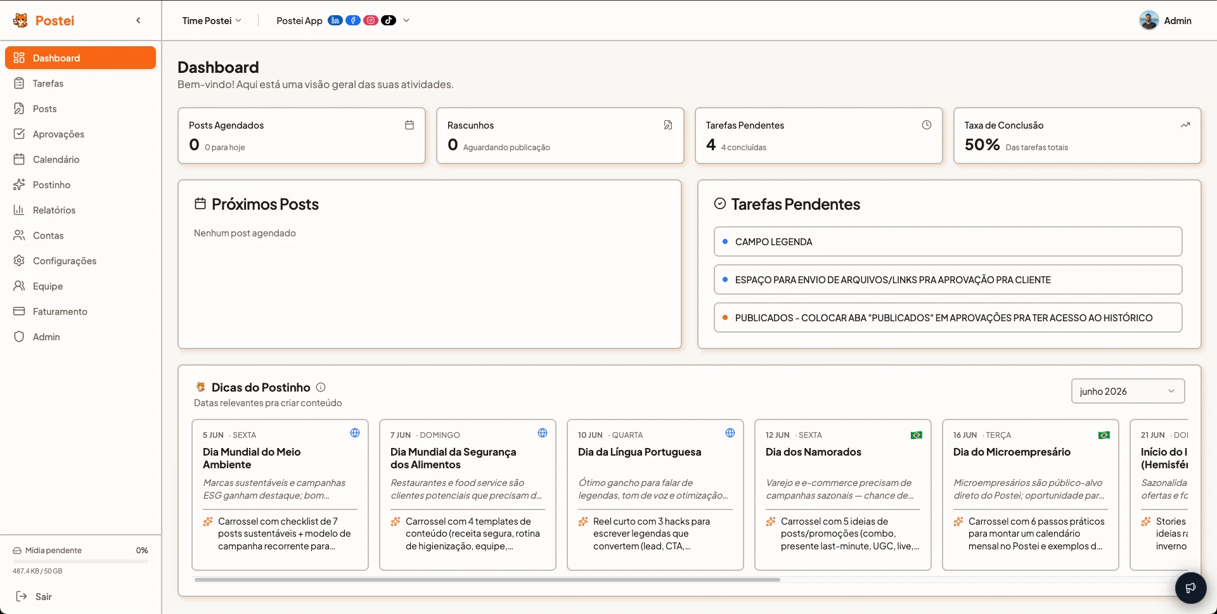Image resolution: width=1217 pixels, height=614 pixels.
Task: Collapse the sidebar with the chevron arrow
Action: click(138, 20)
